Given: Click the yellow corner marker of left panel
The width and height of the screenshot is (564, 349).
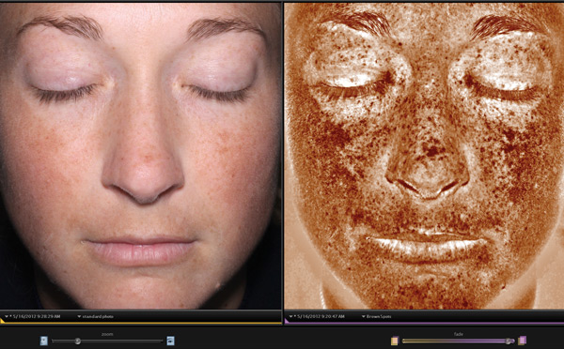Looking at the screenshot, I should pos(2,321).
